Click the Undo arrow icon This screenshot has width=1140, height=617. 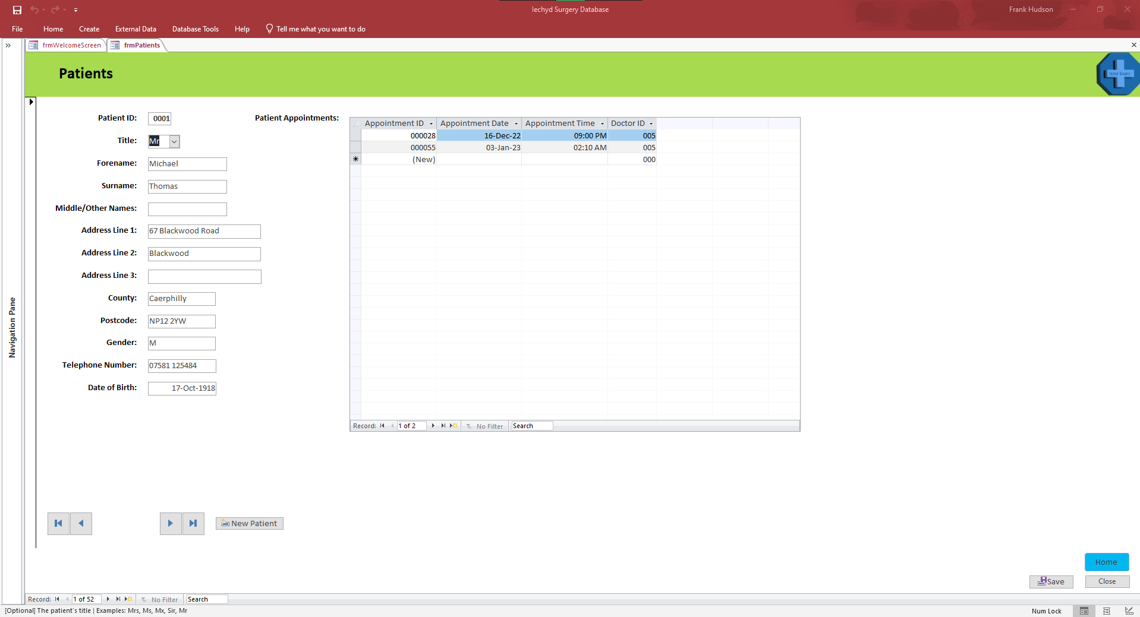[x=34, y=10]
